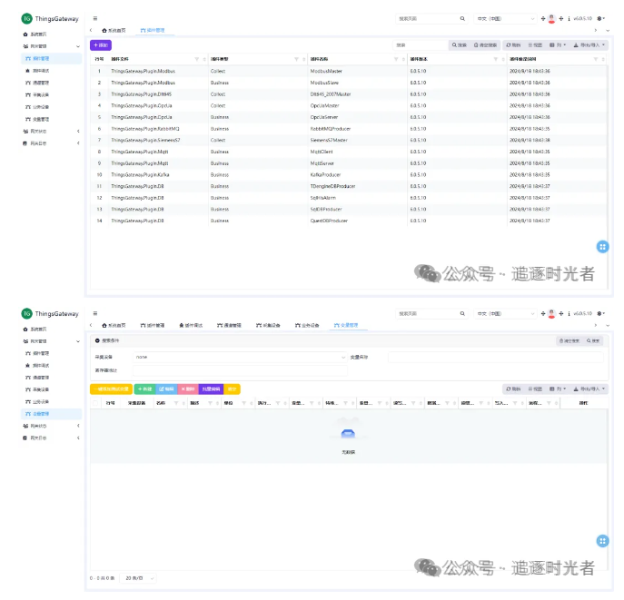Click the sort arrows in the 插件文件 column
The width and height of the screenshot is (624, 600).
(204, 59)
